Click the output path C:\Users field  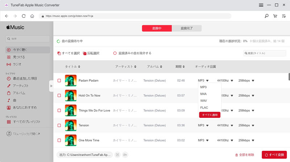(x=85, y=155)
